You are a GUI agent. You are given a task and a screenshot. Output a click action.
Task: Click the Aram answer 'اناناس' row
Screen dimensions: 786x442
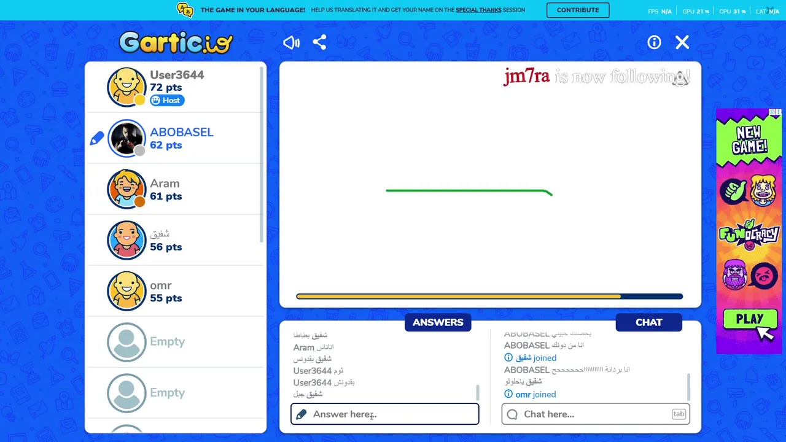coord(313,347)
